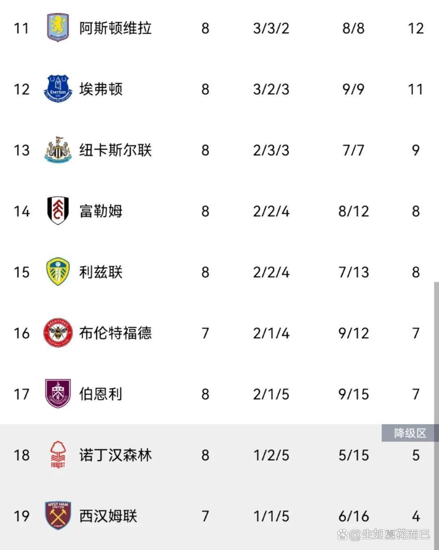Tap the 2/1/5 record for Burnley
Viewport: 439px width, 550px height.
[271, 394]
